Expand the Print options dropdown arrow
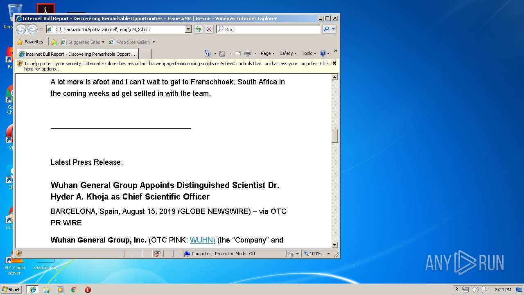524x295 pixels. coord(255,53)
